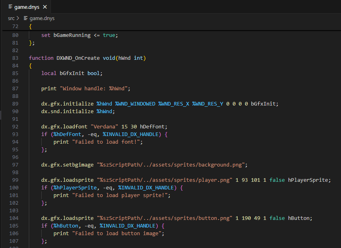Viewport: 341px width, 248px height.
Task: Click the breadcrumb chevron after src
Action: click(18, 18)
